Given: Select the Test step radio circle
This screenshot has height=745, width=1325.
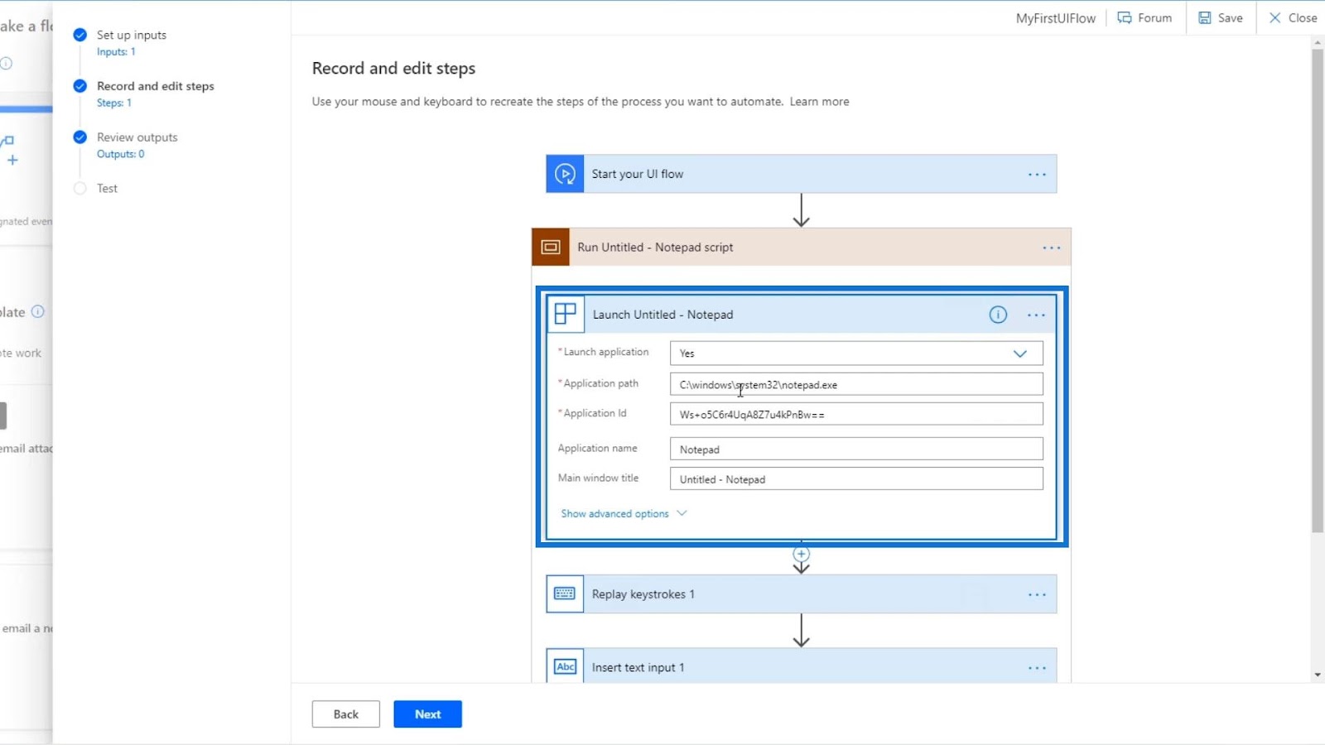Looking at the screenshot, I should pos(80,189).
